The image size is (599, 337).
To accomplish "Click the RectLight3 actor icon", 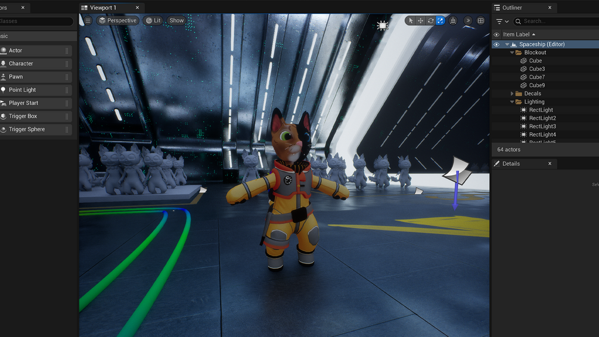I will pos(523,126).
